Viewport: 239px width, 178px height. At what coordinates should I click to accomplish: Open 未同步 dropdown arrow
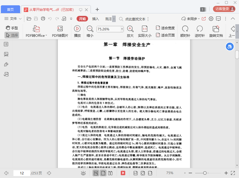199,19
